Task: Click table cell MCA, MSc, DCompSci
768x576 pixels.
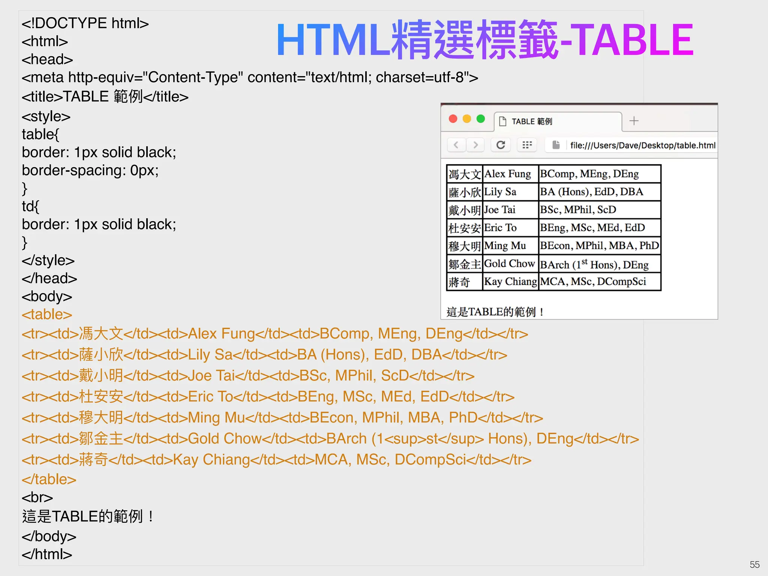Action: (x=600, y=282)
